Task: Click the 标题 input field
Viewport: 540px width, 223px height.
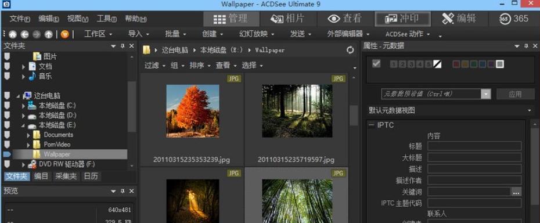Action: click(474, 146)
